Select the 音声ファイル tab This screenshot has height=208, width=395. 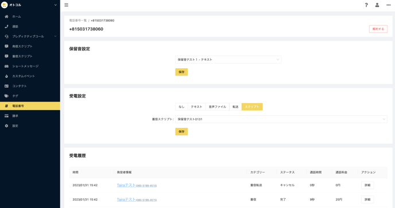tap(218, 107)
